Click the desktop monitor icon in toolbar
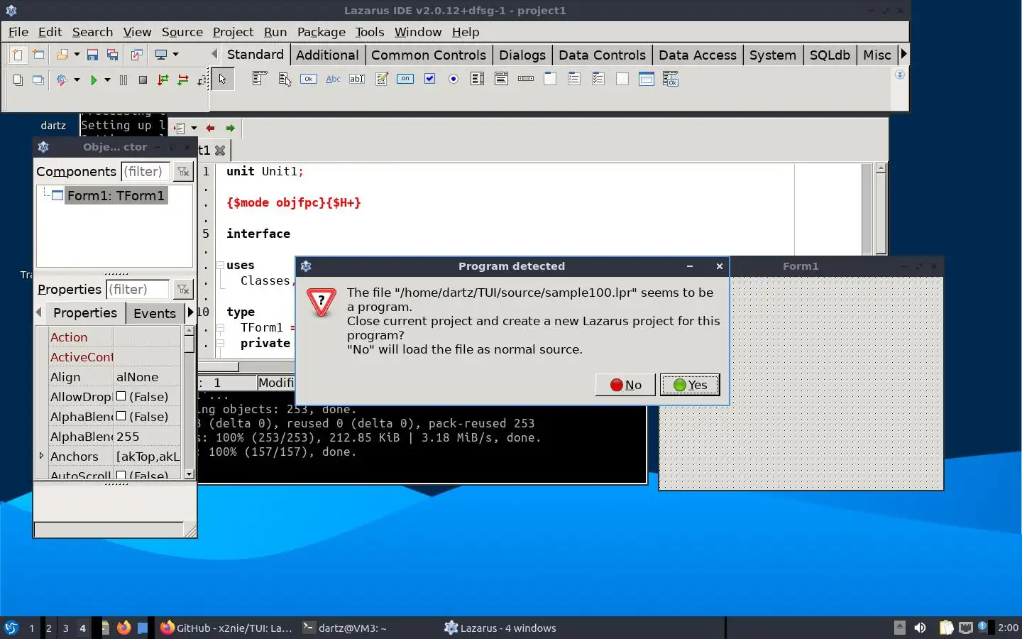Image resolution: width=1022 pixels, height=639 pixels. pyautogui.click(x=161, y=55)
